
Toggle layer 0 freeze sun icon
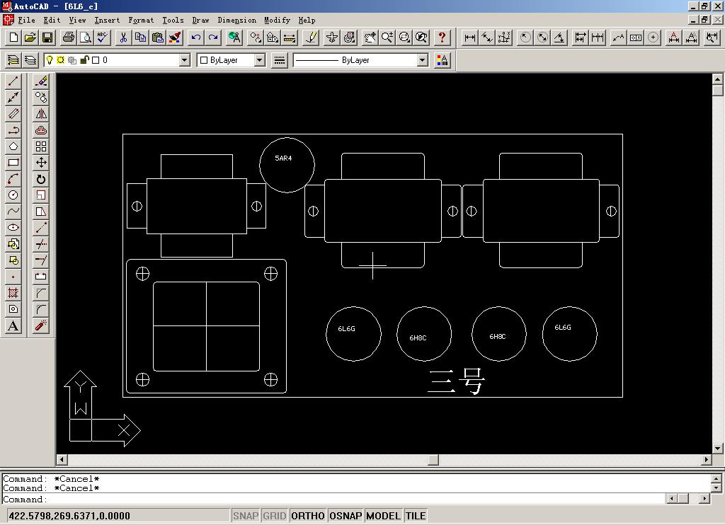(x=61, y=60)
